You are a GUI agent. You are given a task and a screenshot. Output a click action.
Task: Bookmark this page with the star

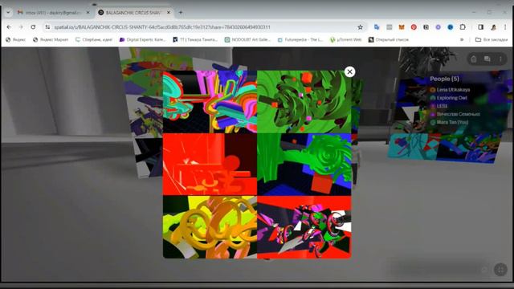pos(361,27)
